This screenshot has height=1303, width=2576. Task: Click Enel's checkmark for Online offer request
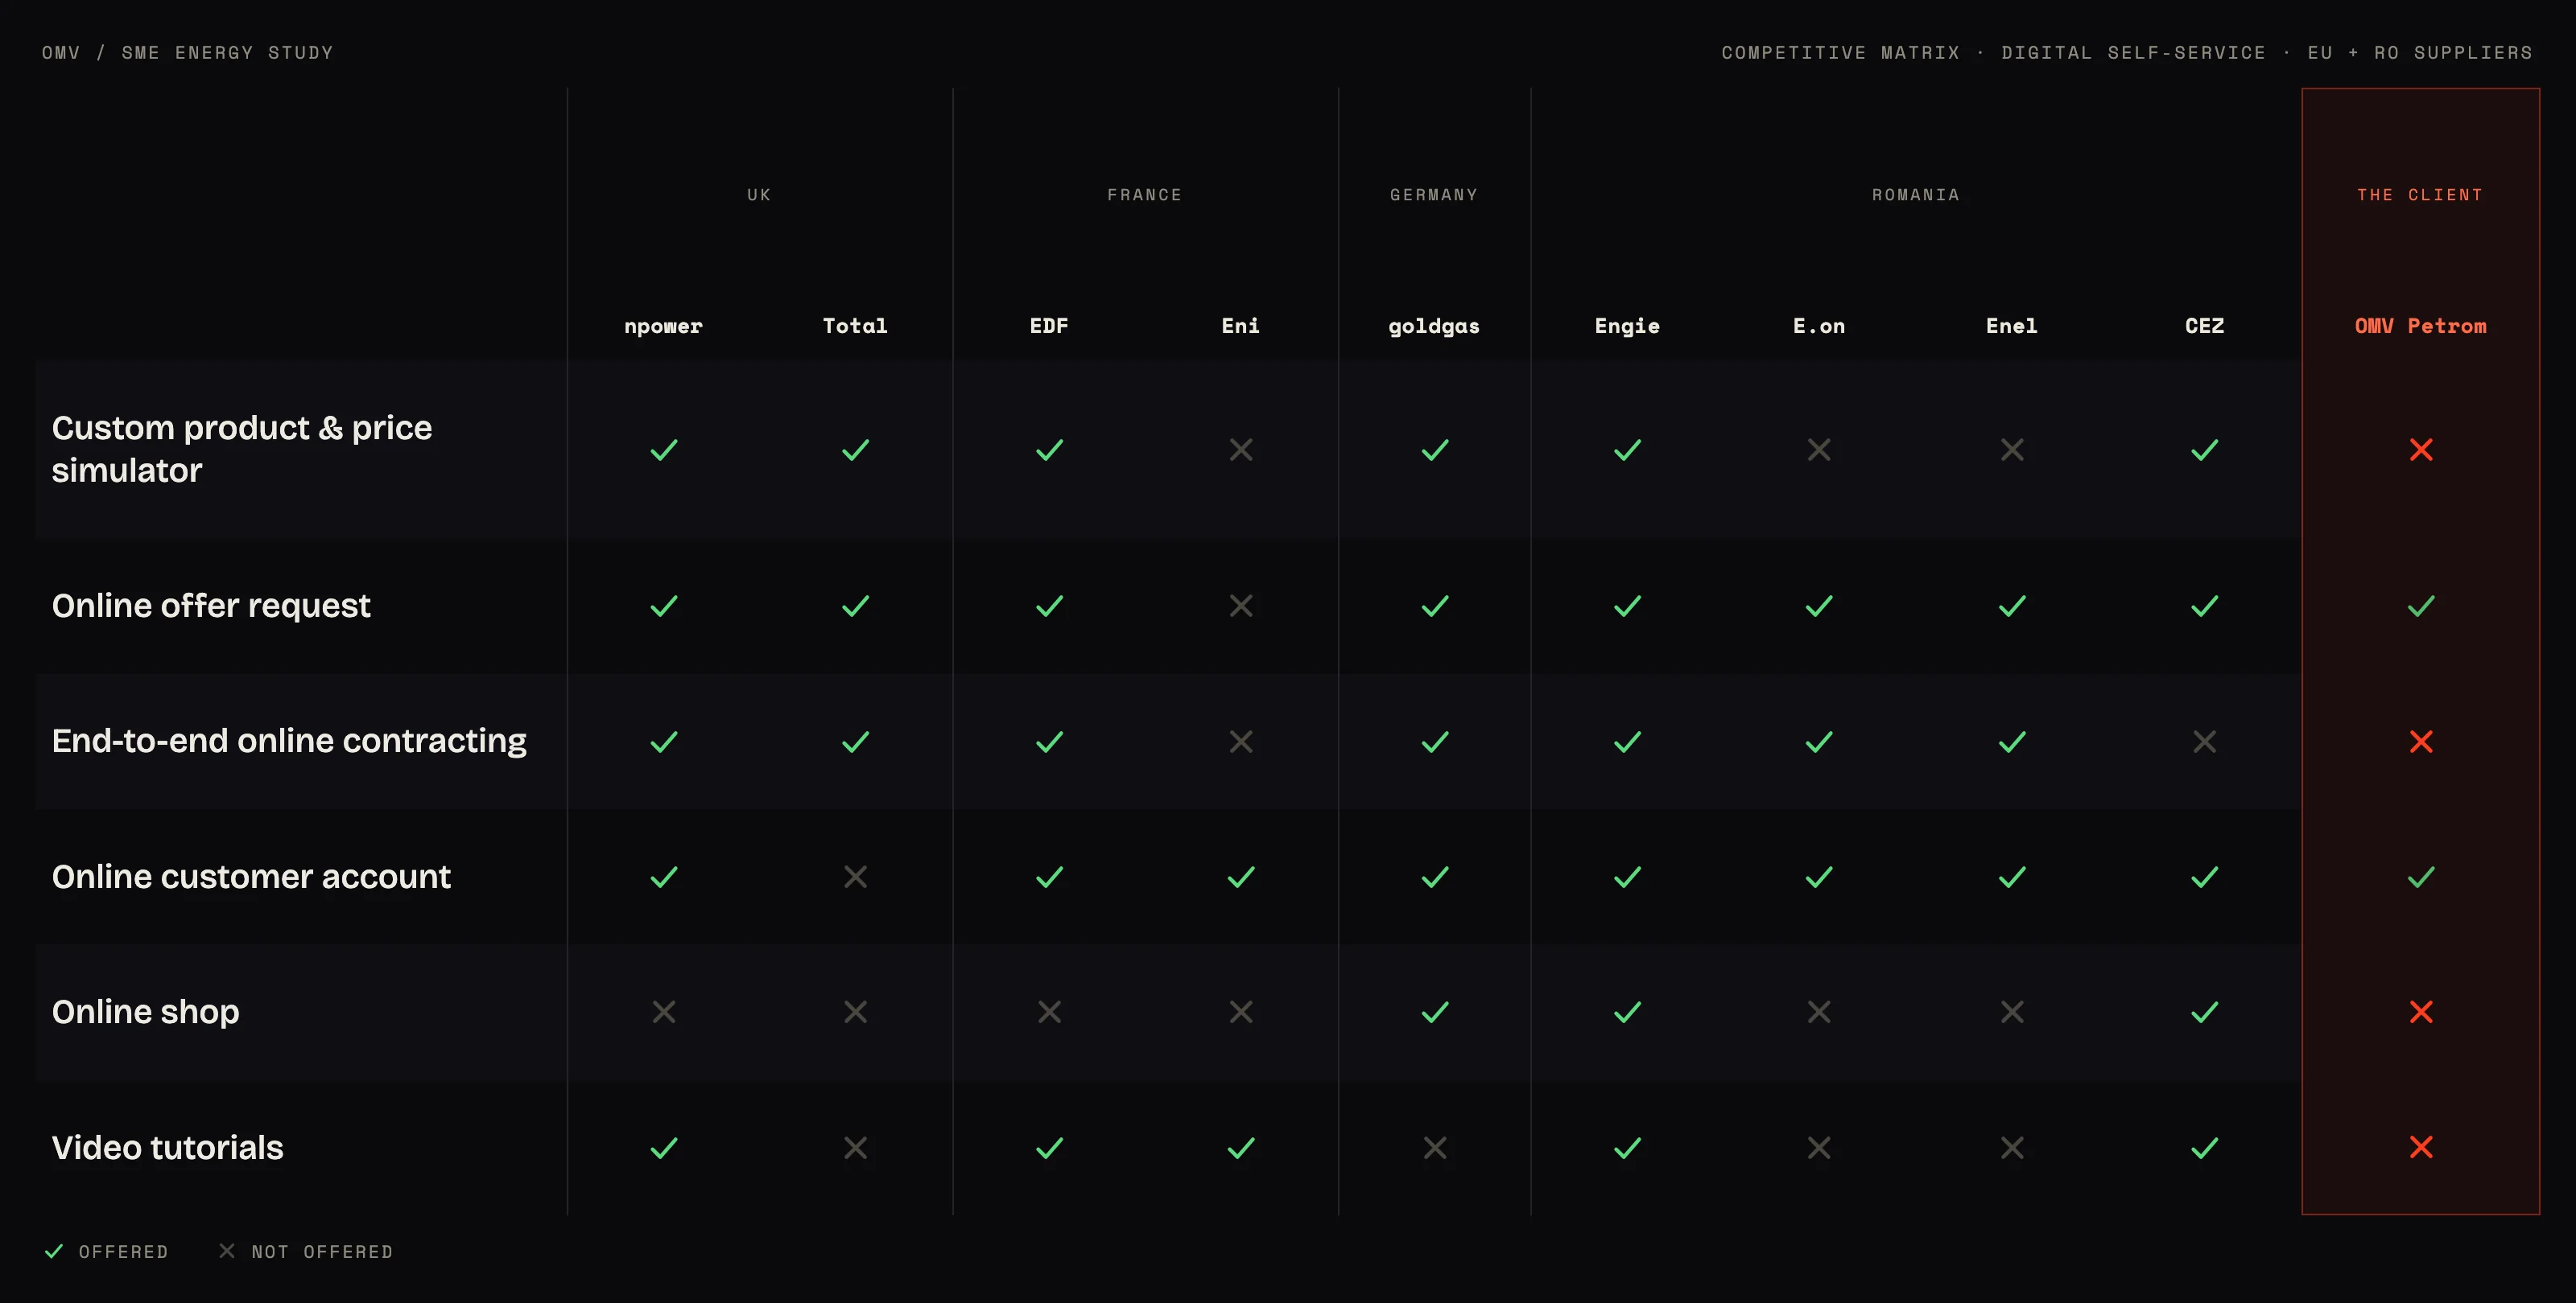[x=2012, y=606]
